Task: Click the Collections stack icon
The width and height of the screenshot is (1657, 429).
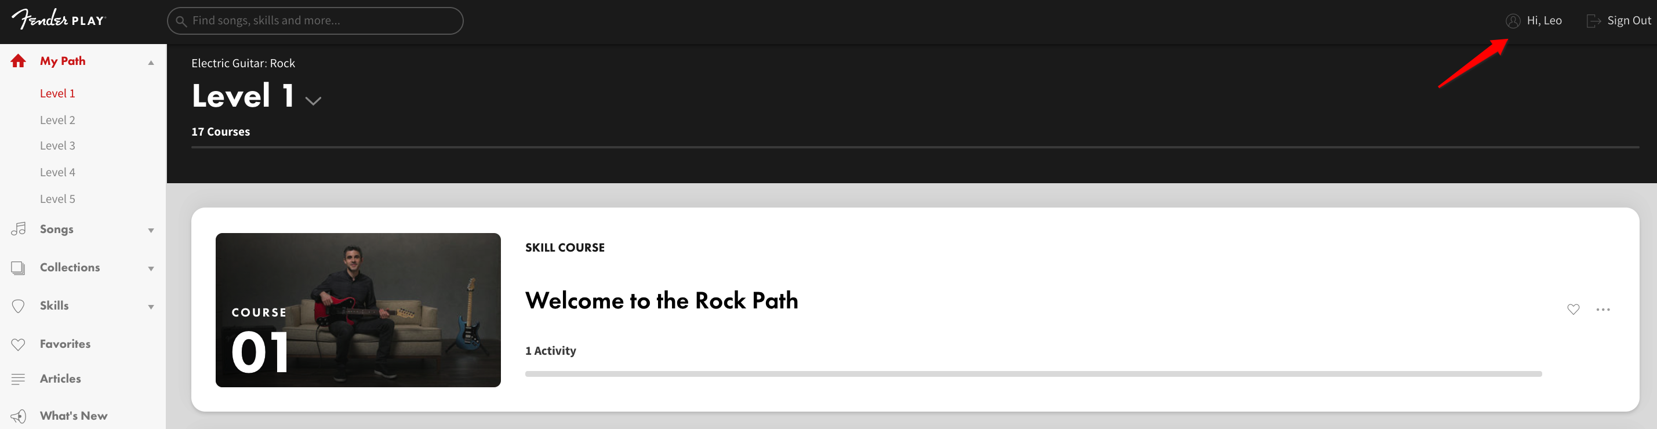Action: [x=18, y=268]
